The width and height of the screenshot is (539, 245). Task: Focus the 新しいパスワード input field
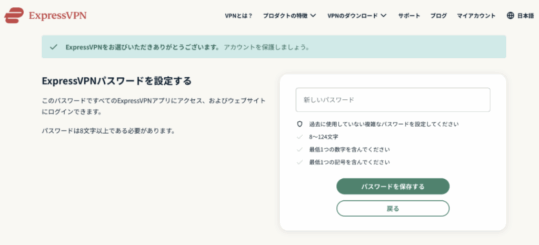click(x=393, y=100)
